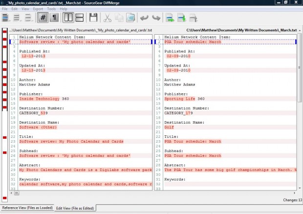Click the Undo arrow icon
This screenshot has height=214, width=303.
pos(144,18)
